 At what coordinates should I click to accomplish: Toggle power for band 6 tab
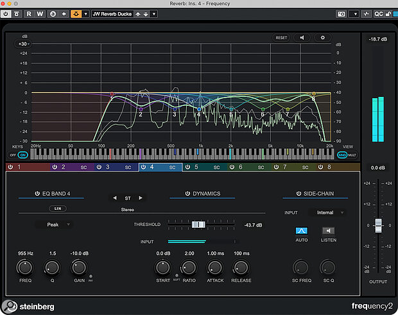point(232,167)
